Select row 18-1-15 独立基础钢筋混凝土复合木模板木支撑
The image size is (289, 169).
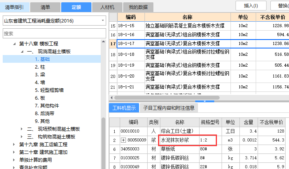point(199,26)
